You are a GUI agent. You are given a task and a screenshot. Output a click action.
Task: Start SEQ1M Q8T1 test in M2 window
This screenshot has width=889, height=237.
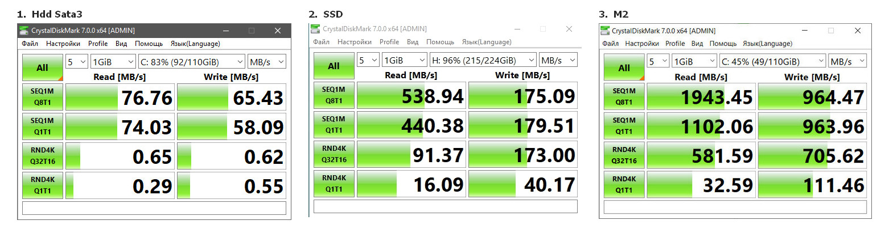624,97
